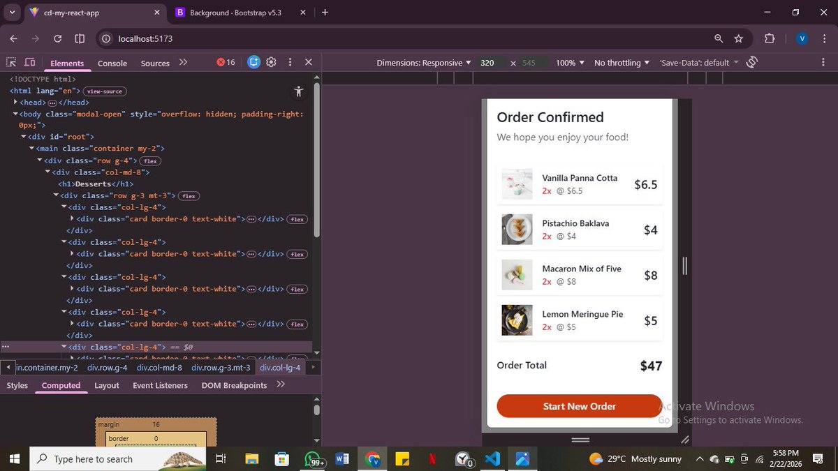Switch to the Styles tab
Image resolution: width=838 pixels, height=471 pixels.
(17, 385)
